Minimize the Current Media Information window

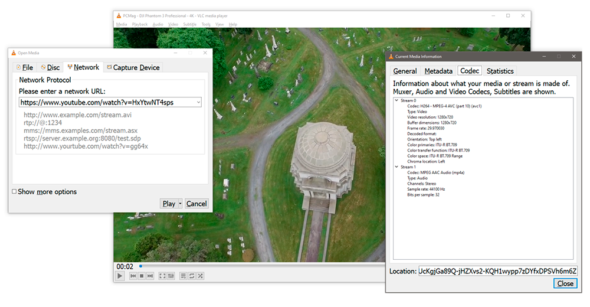[544, 57]
